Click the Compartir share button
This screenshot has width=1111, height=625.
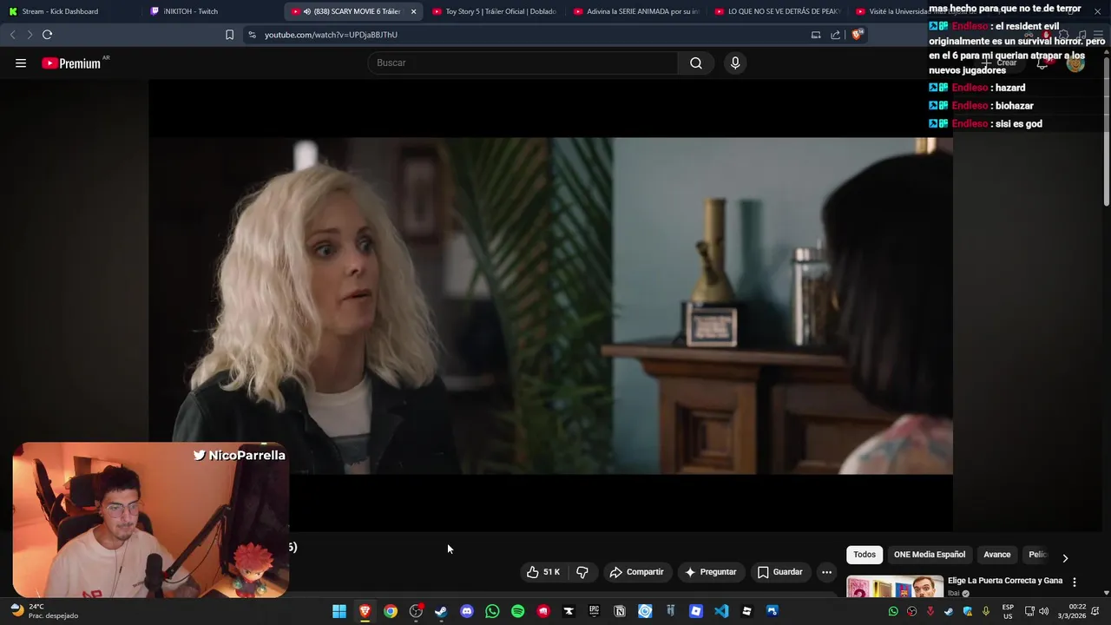coord(637,572)
